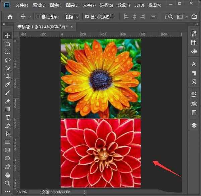This screenshot has height=196, width=201.
Task: Open the 图层 auto-select dropdown
Action: pyautogui.click(x=72, y=17)
